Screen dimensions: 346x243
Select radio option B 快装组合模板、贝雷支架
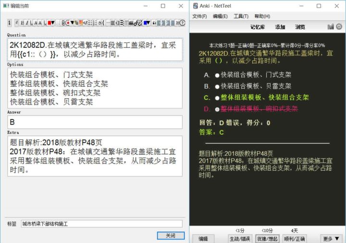217,87
